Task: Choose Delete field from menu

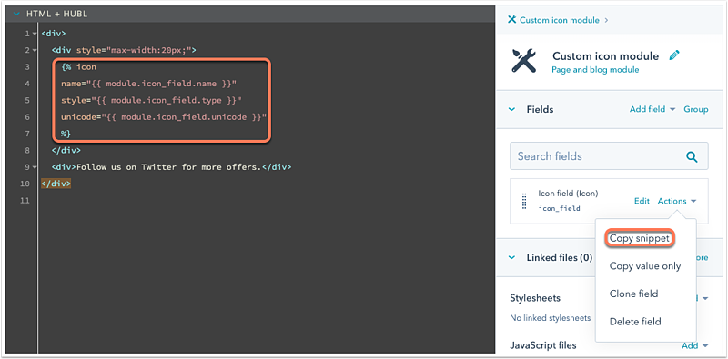Action: pos(635,322)
